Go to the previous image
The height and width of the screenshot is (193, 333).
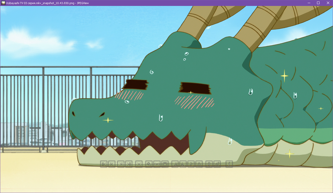click(x=112, y=164)
